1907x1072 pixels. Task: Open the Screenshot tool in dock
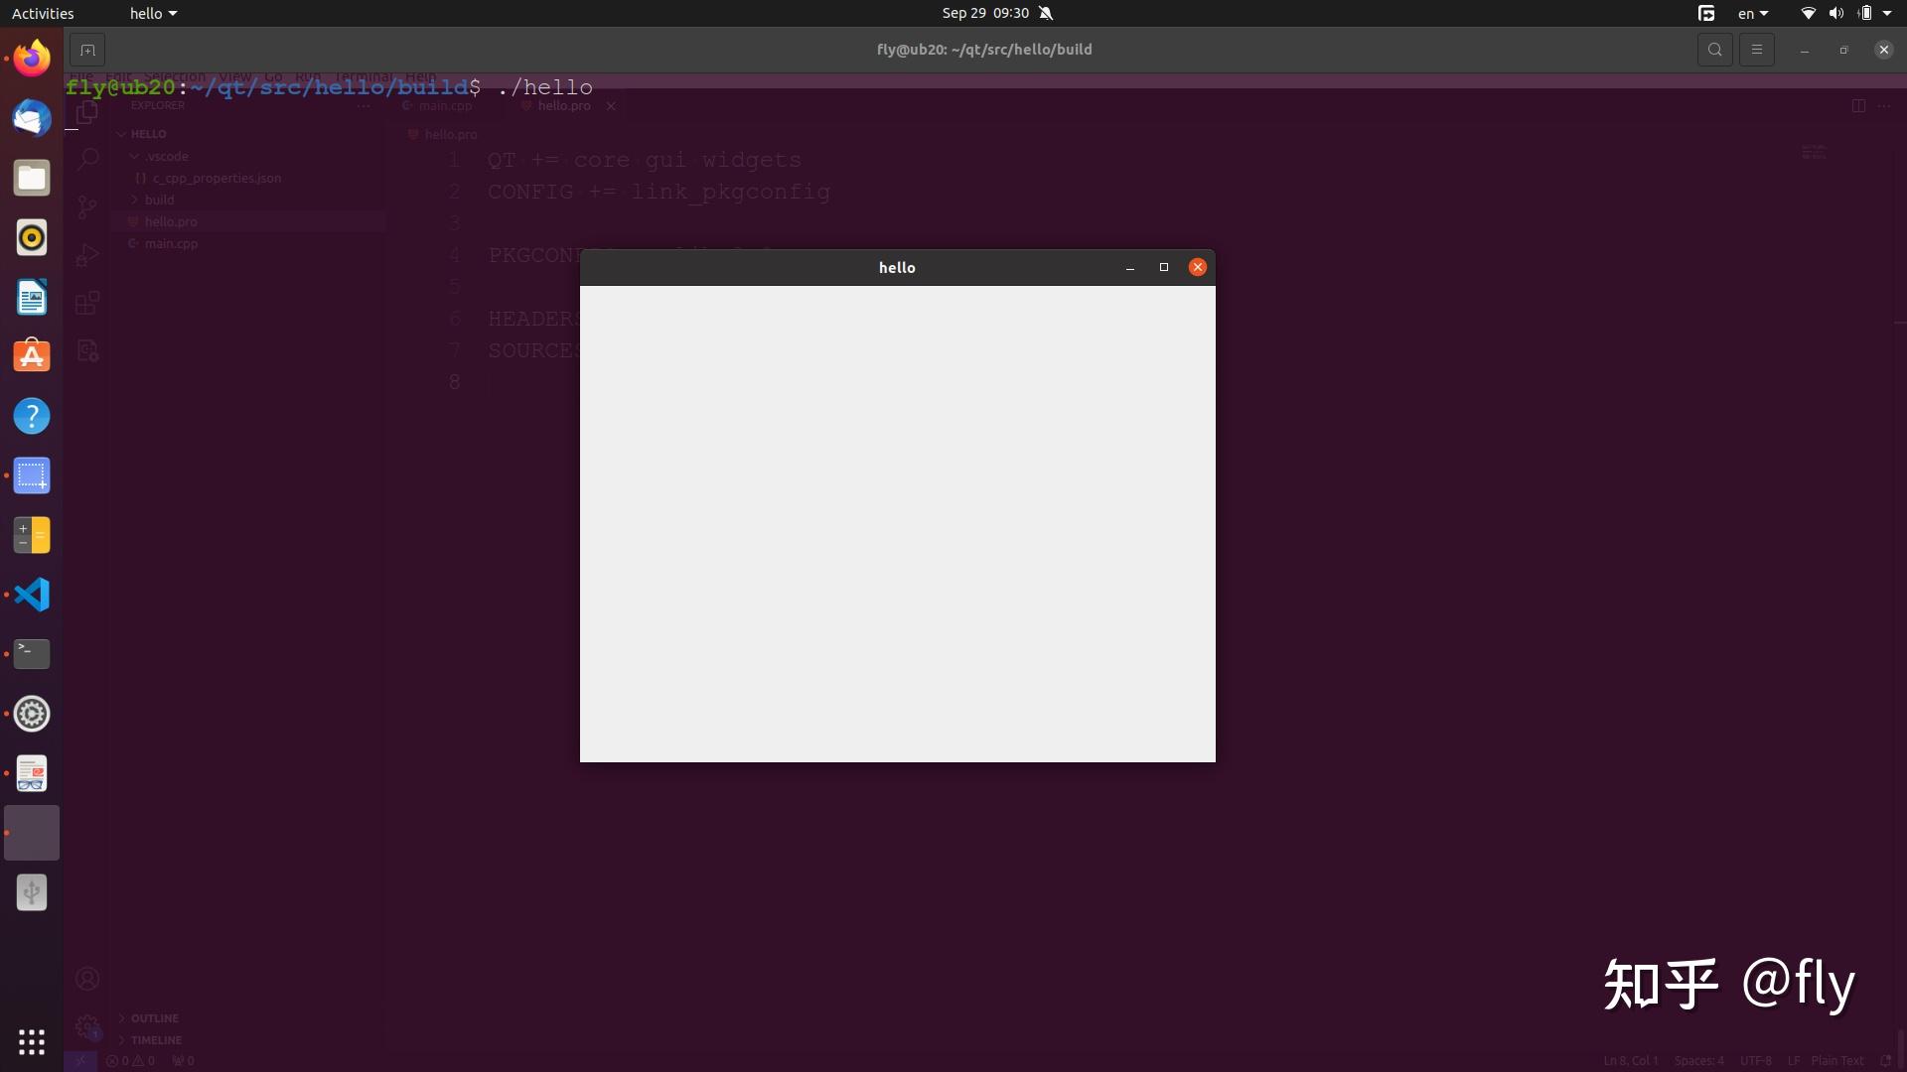pyautogui.click(x=32, y=475)
